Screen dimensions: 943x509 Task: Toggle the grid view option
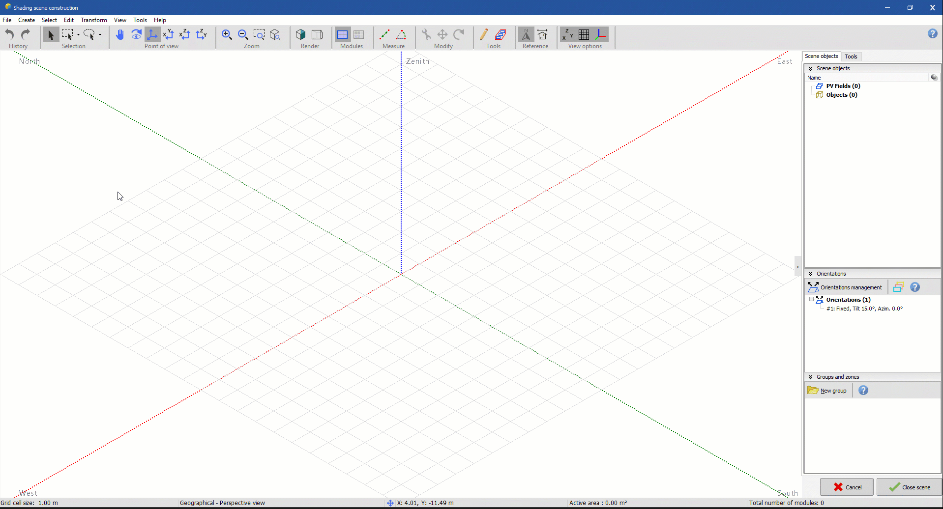[x=584, y=34]
